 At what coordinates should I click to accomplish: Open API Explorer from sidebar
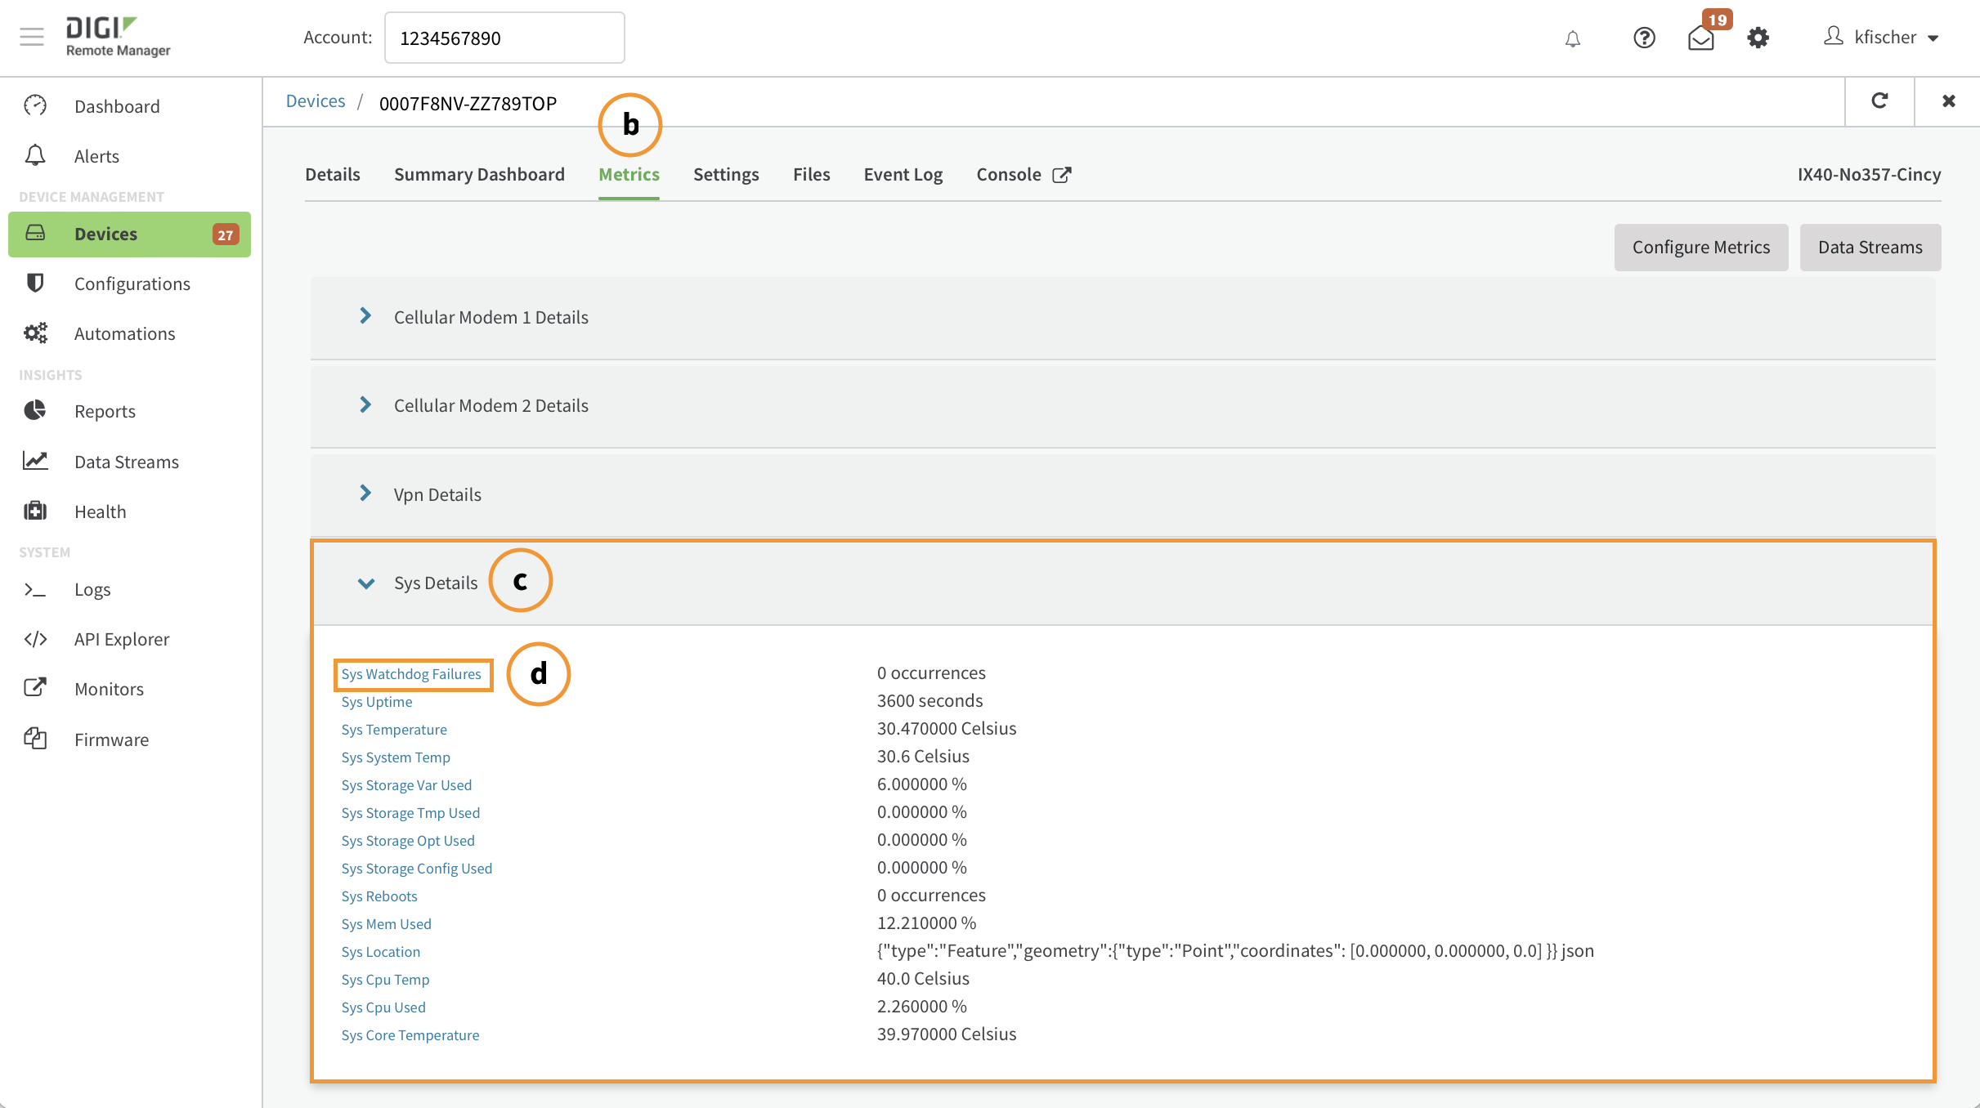point(121,639)
